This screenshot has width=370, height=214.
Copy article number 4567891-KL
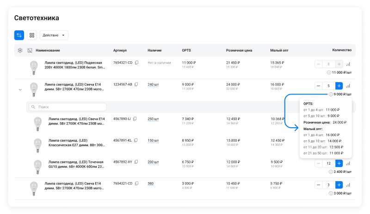(x=136, y=140)
